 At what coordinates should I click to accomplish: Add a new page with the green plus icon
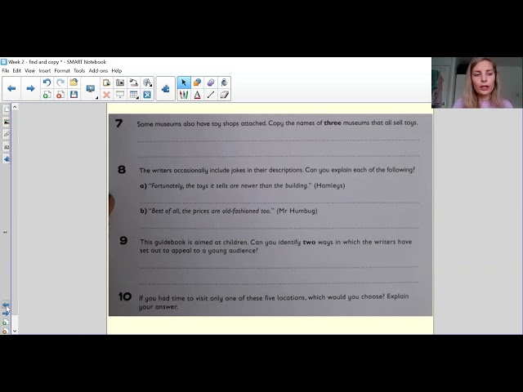pos(47,95)
